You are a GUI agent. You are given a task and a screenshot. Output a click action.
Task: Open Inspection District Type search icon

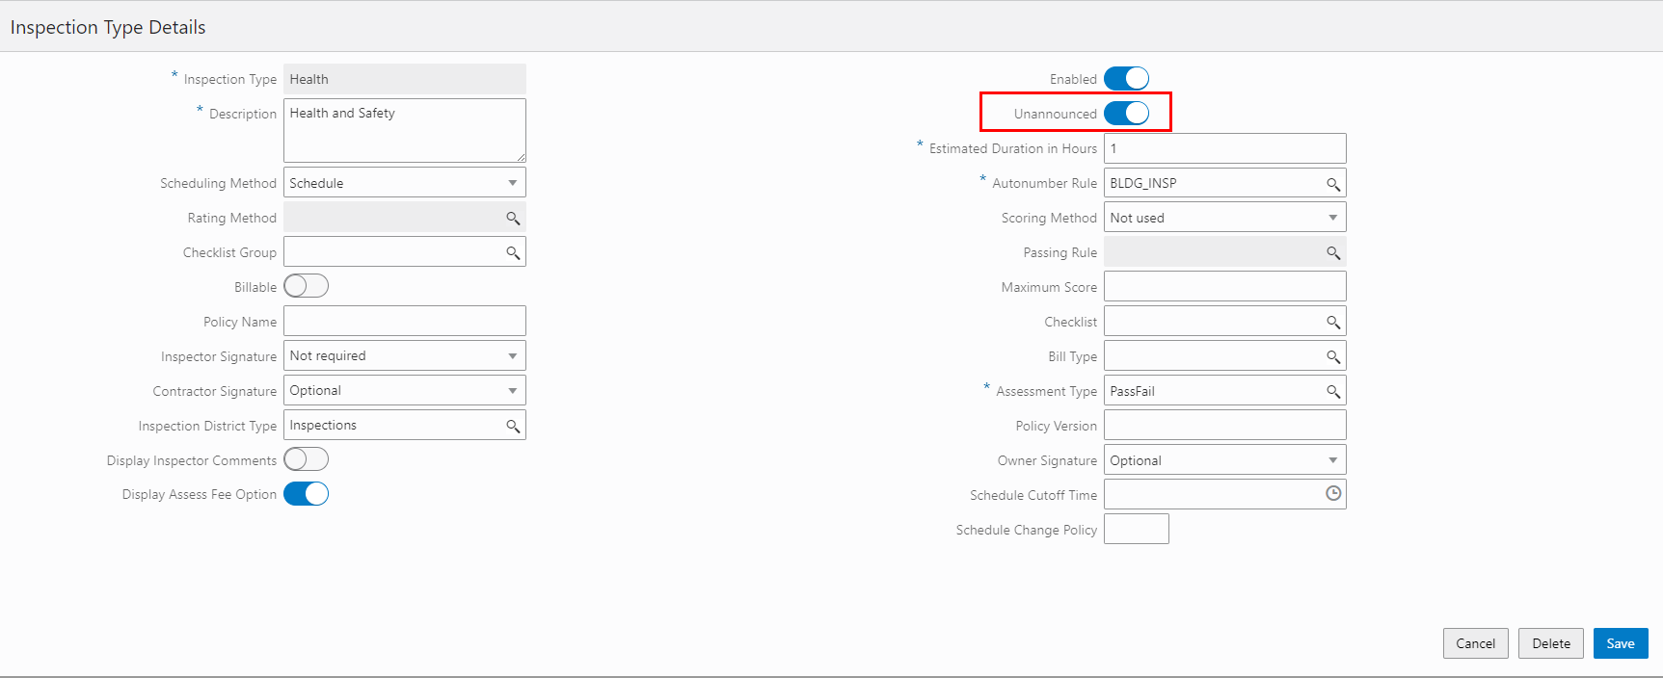click(x=513, y=427)
